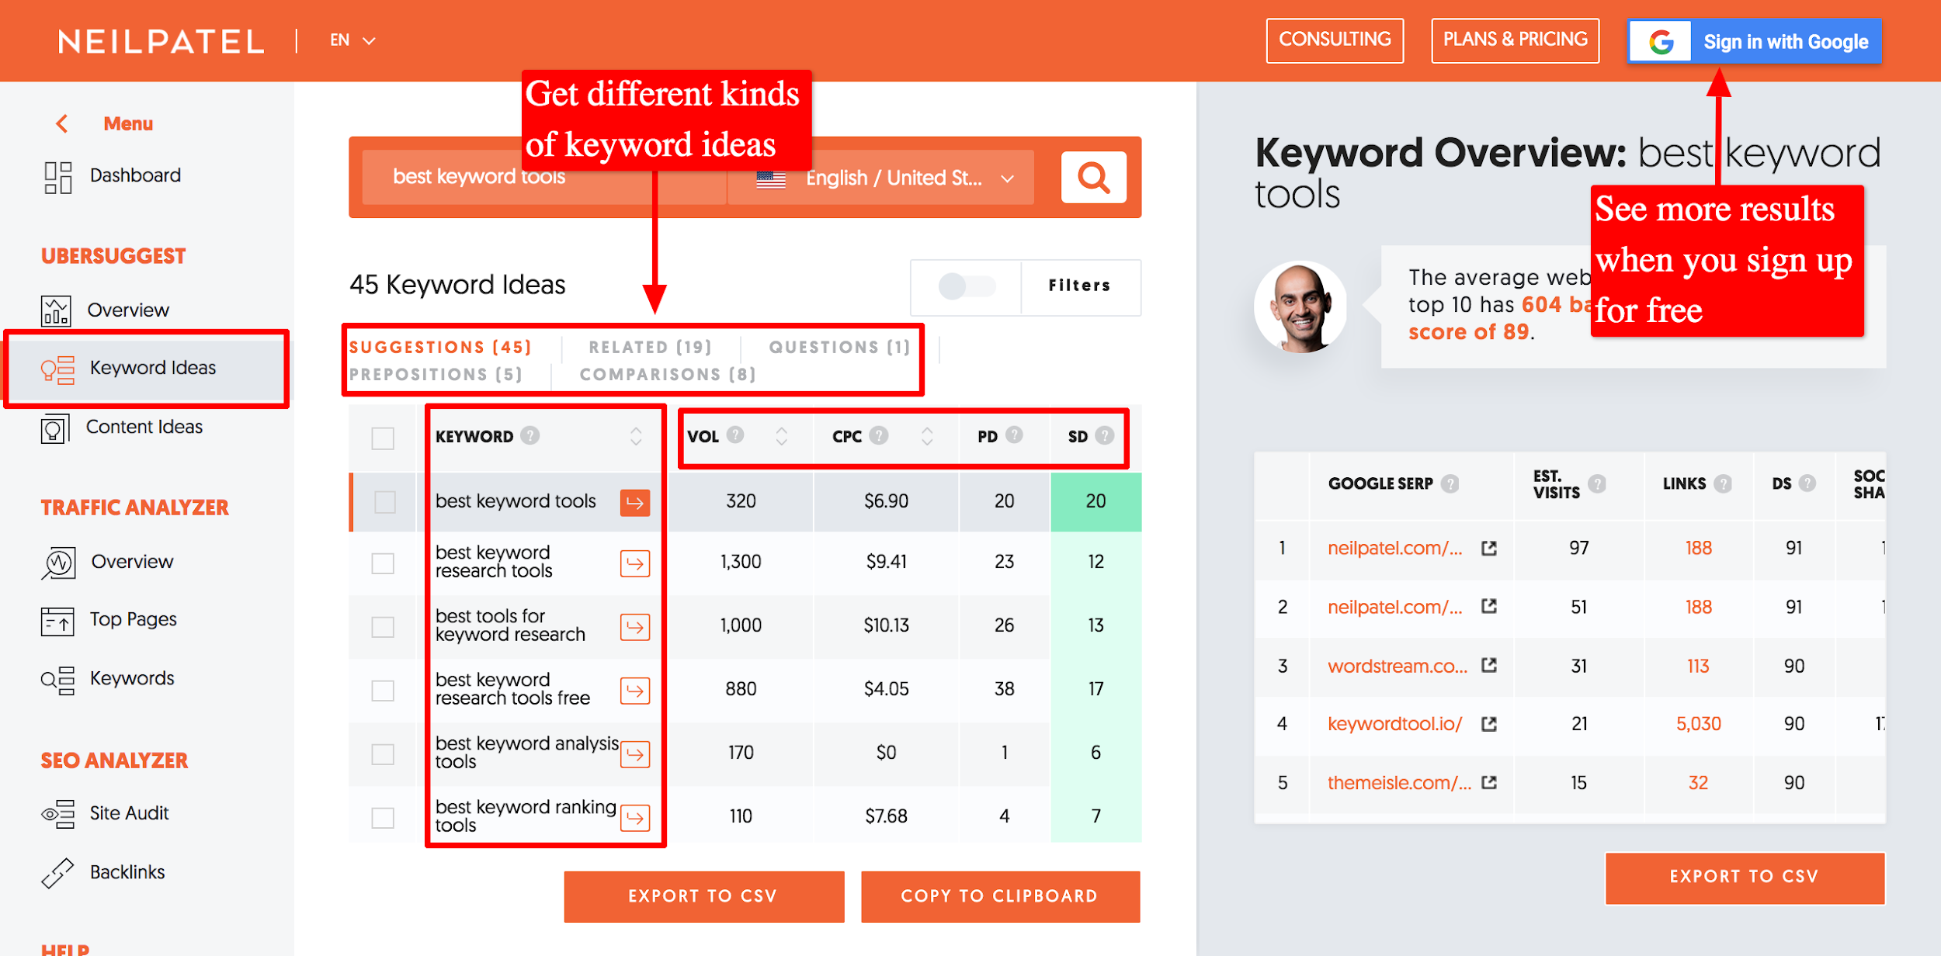Check the box for best keyword tools
This screenshot has height=956, width=1941.
click(385, 502)
